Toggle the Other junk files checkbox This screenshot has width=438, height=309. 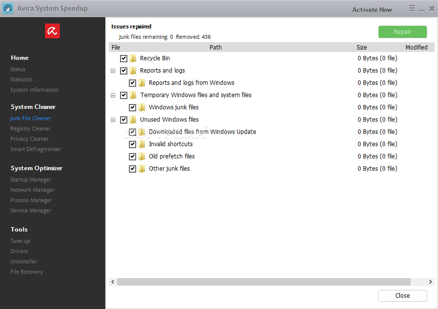click(132, 169)
